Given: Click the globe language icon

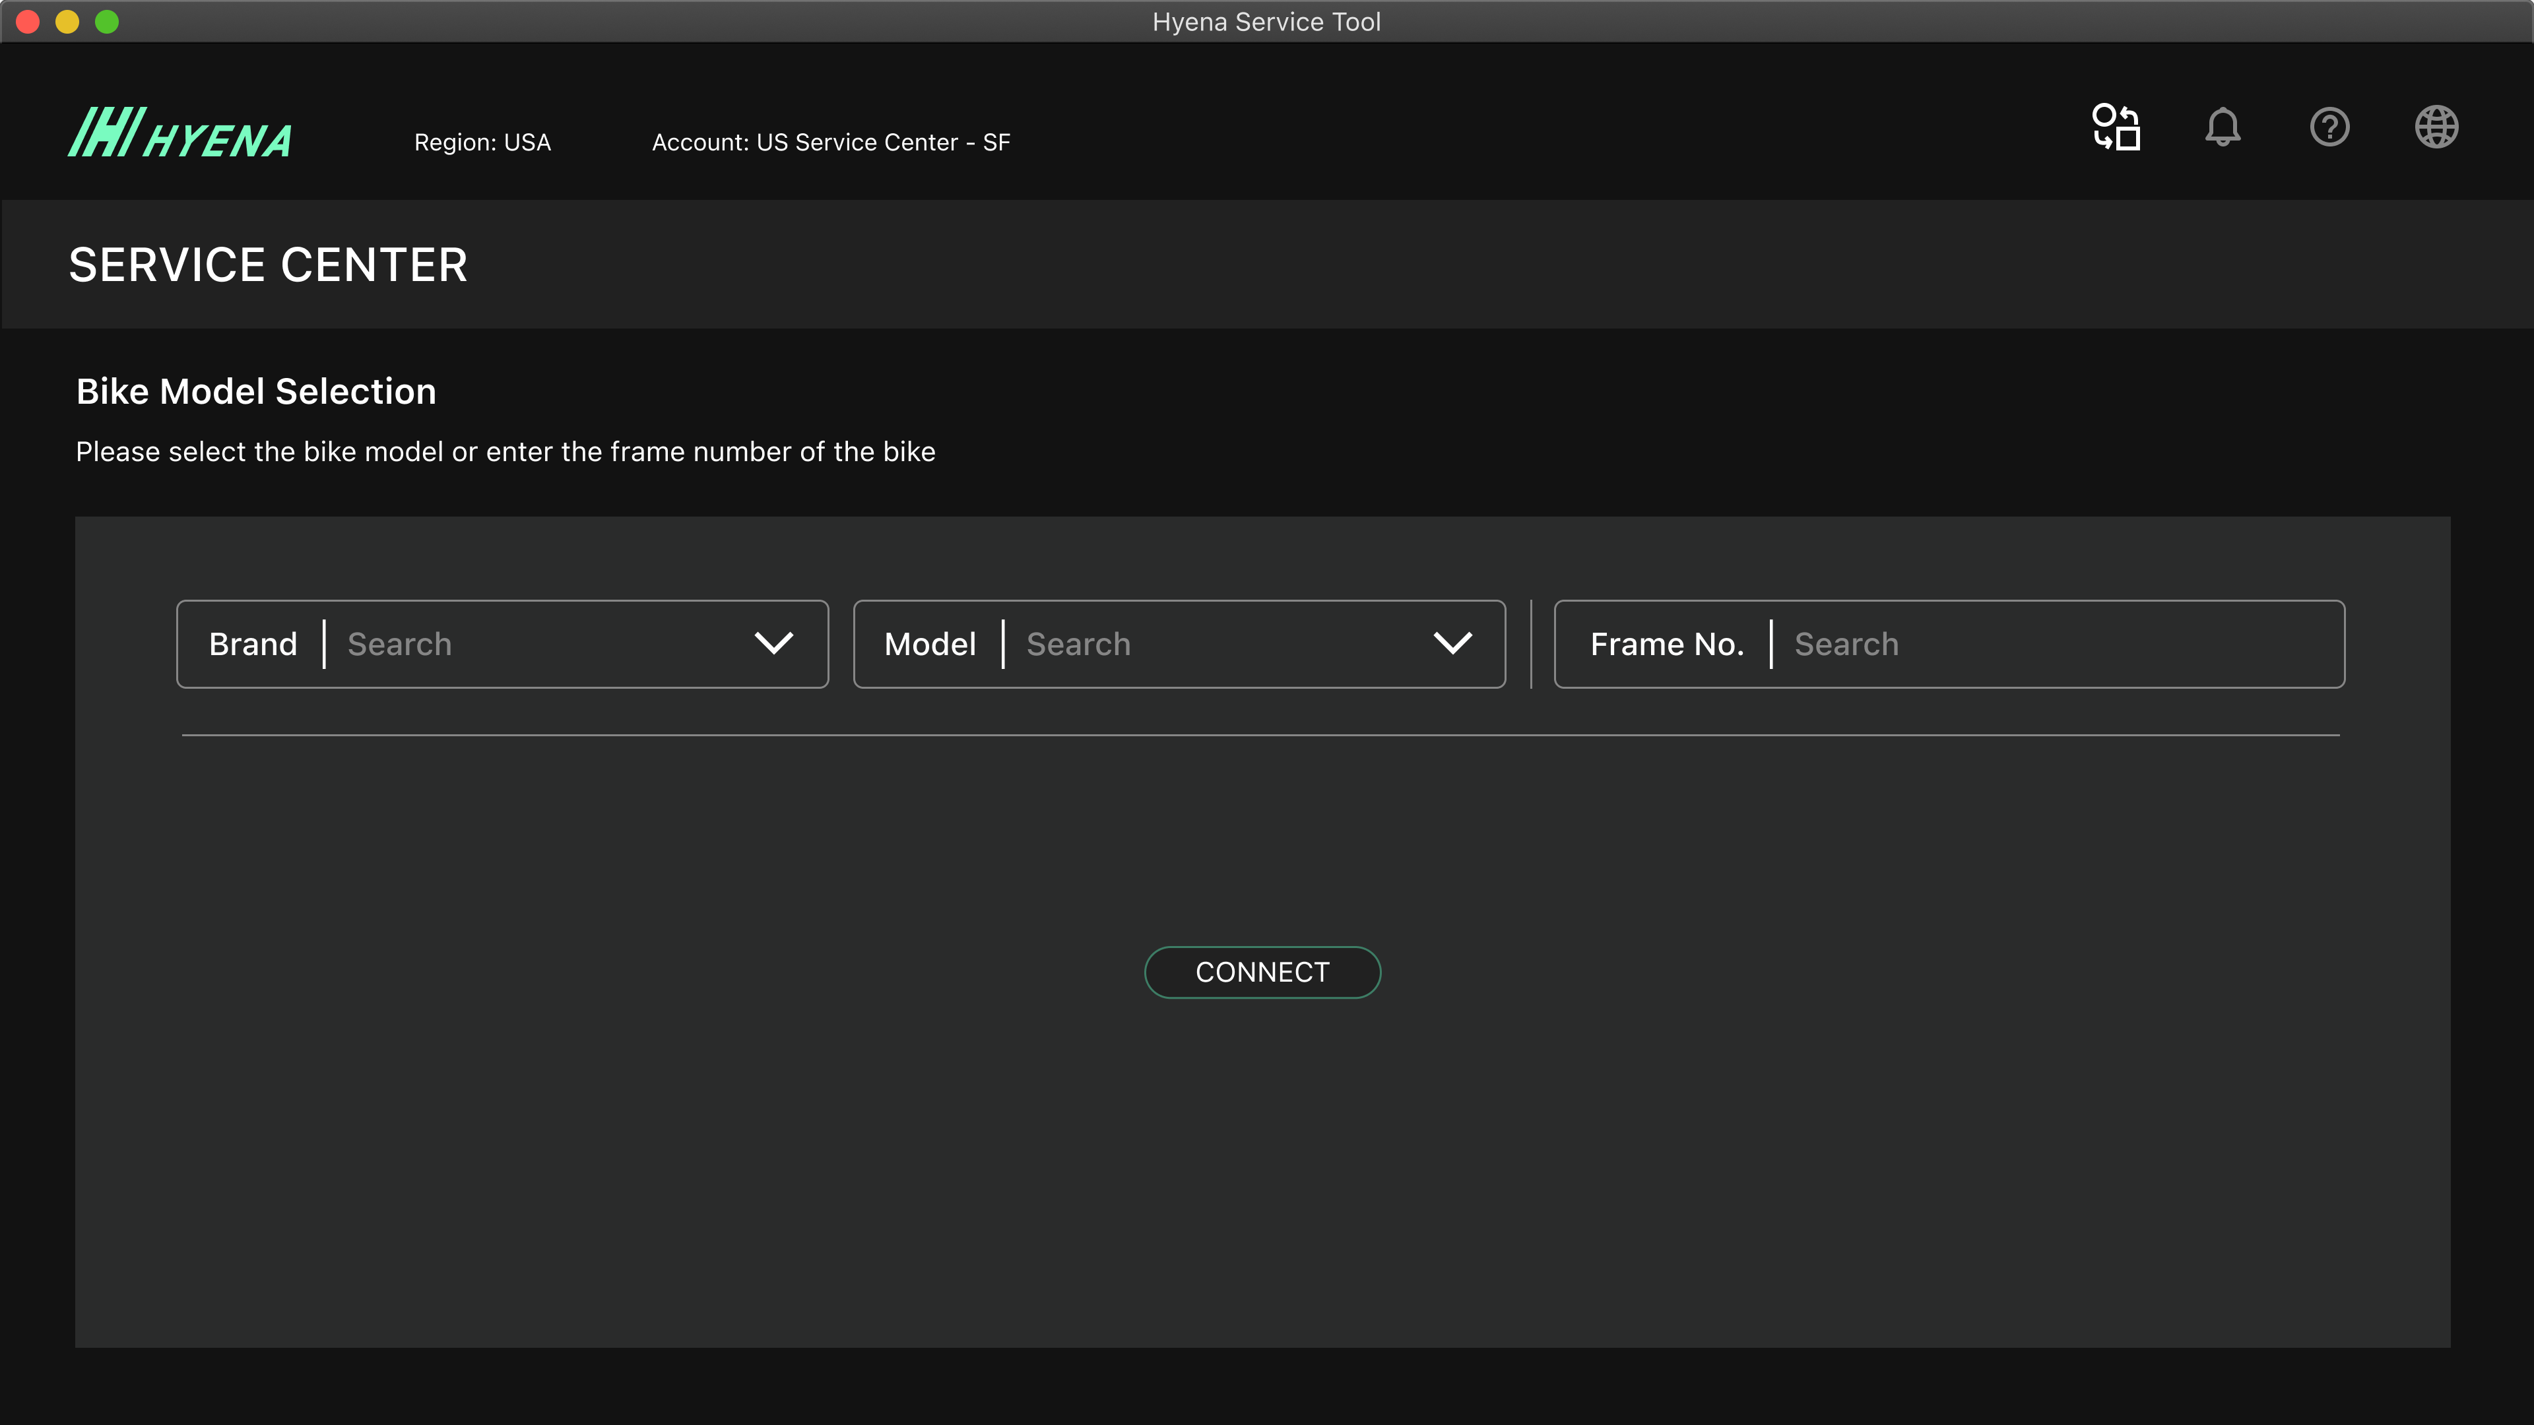Looking at the screenshot, I should click(2436, 128).
